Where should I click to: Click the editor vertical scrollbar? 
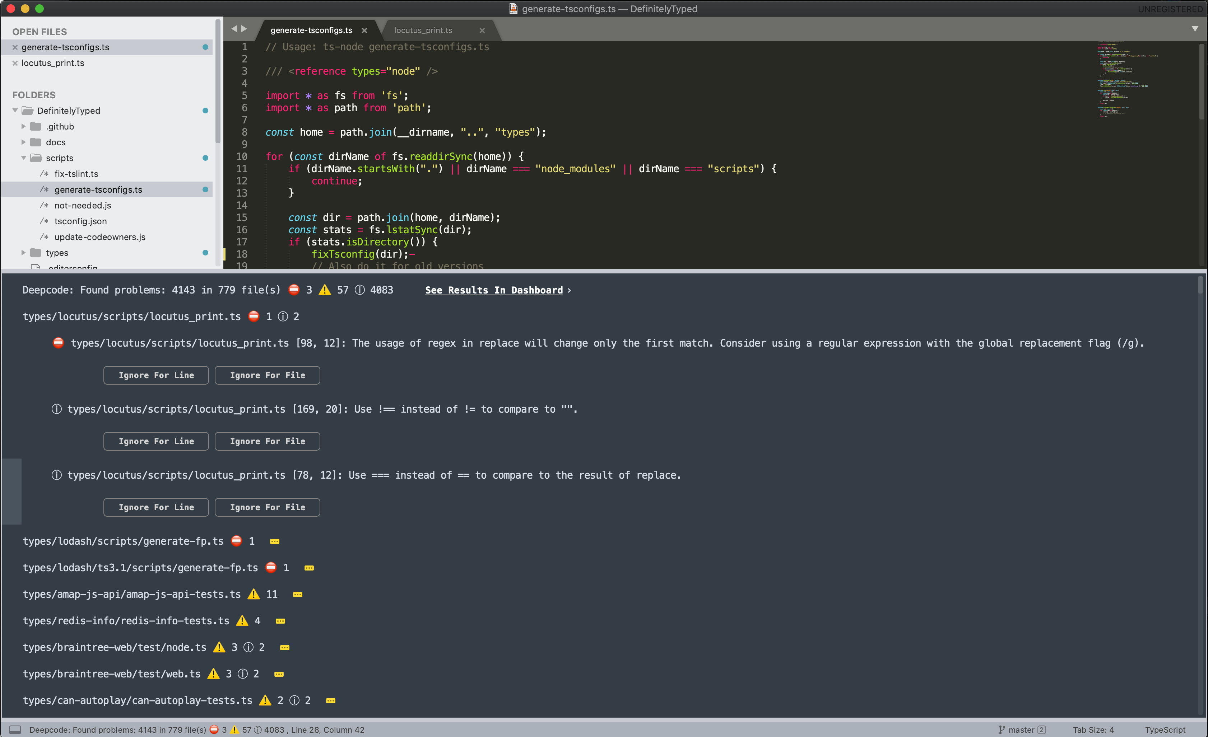[x=1201, y=81]
